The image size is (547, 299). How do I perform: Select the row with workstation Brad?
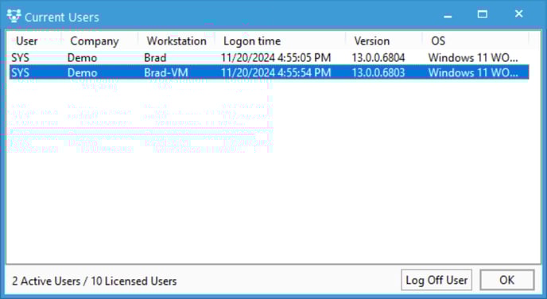269,57
